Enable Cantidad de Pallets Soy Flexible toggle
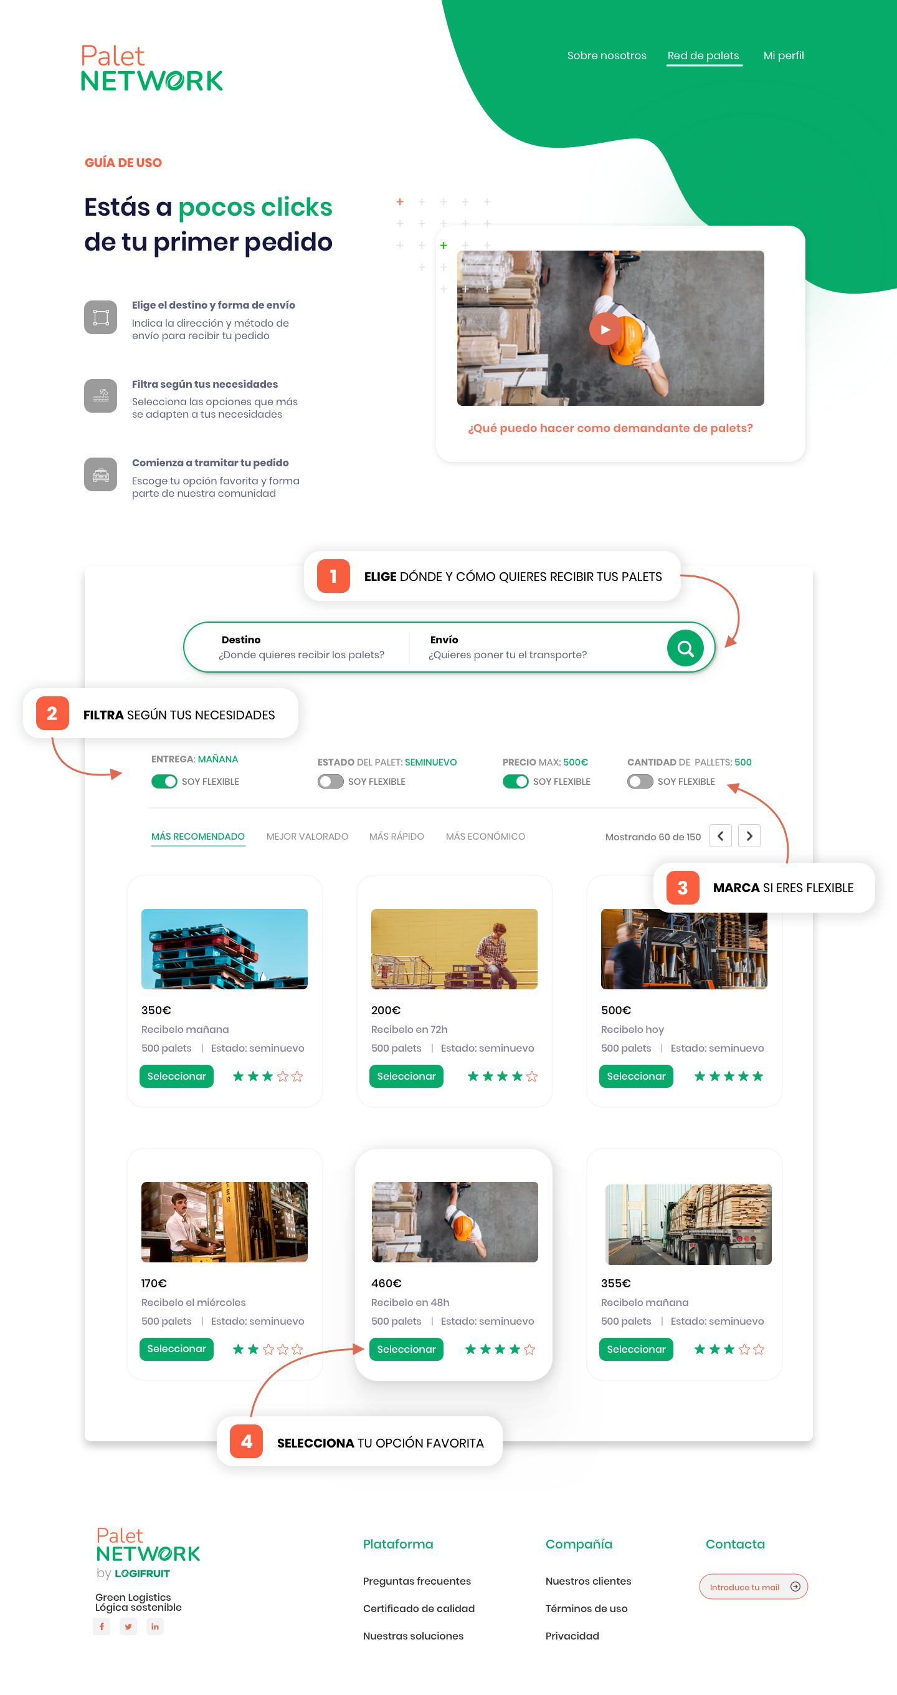This screenshot has height=1695, width=897. [640, 781]
